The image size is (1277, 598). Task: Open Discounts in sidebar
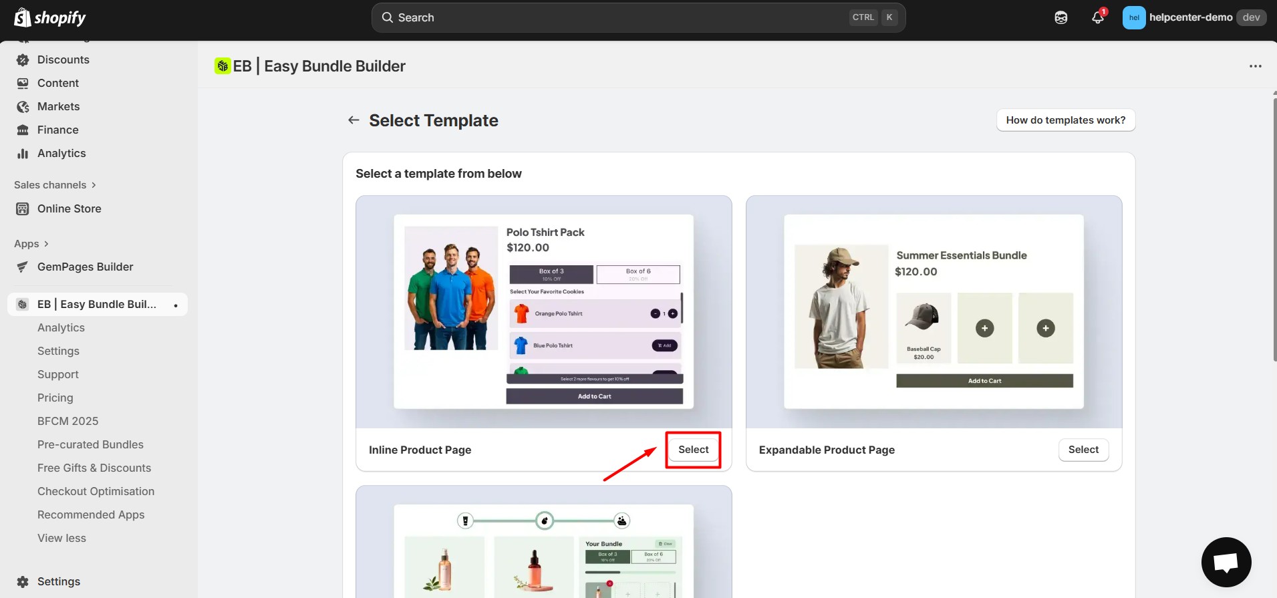(63, 60)
